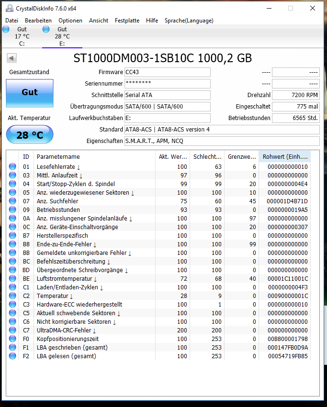Click status orb in Kopfpositionierungszeit row
Viewport: 327px width, 407px height.
click(12, 339)
